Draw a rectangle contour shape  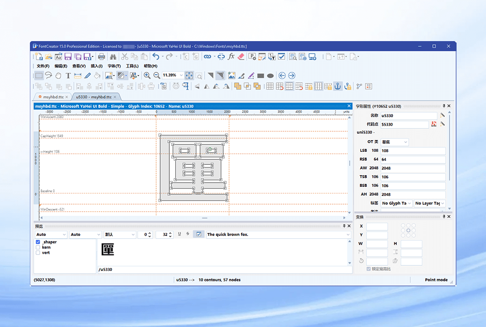[x=261, y=76]
